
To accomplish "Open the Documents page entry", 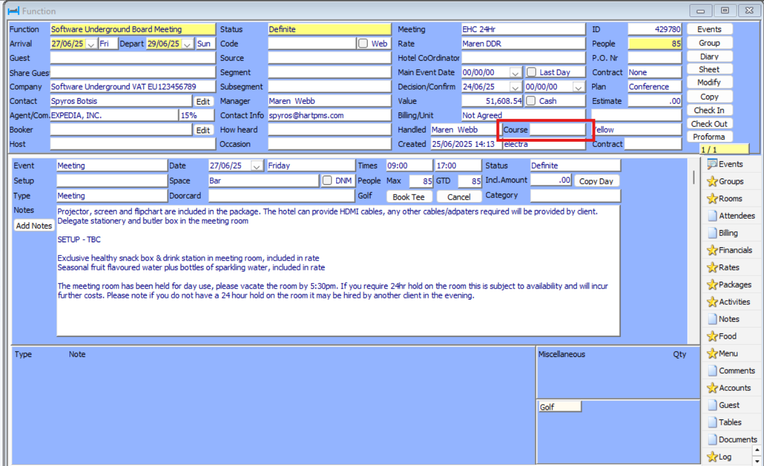I will 732,440.
